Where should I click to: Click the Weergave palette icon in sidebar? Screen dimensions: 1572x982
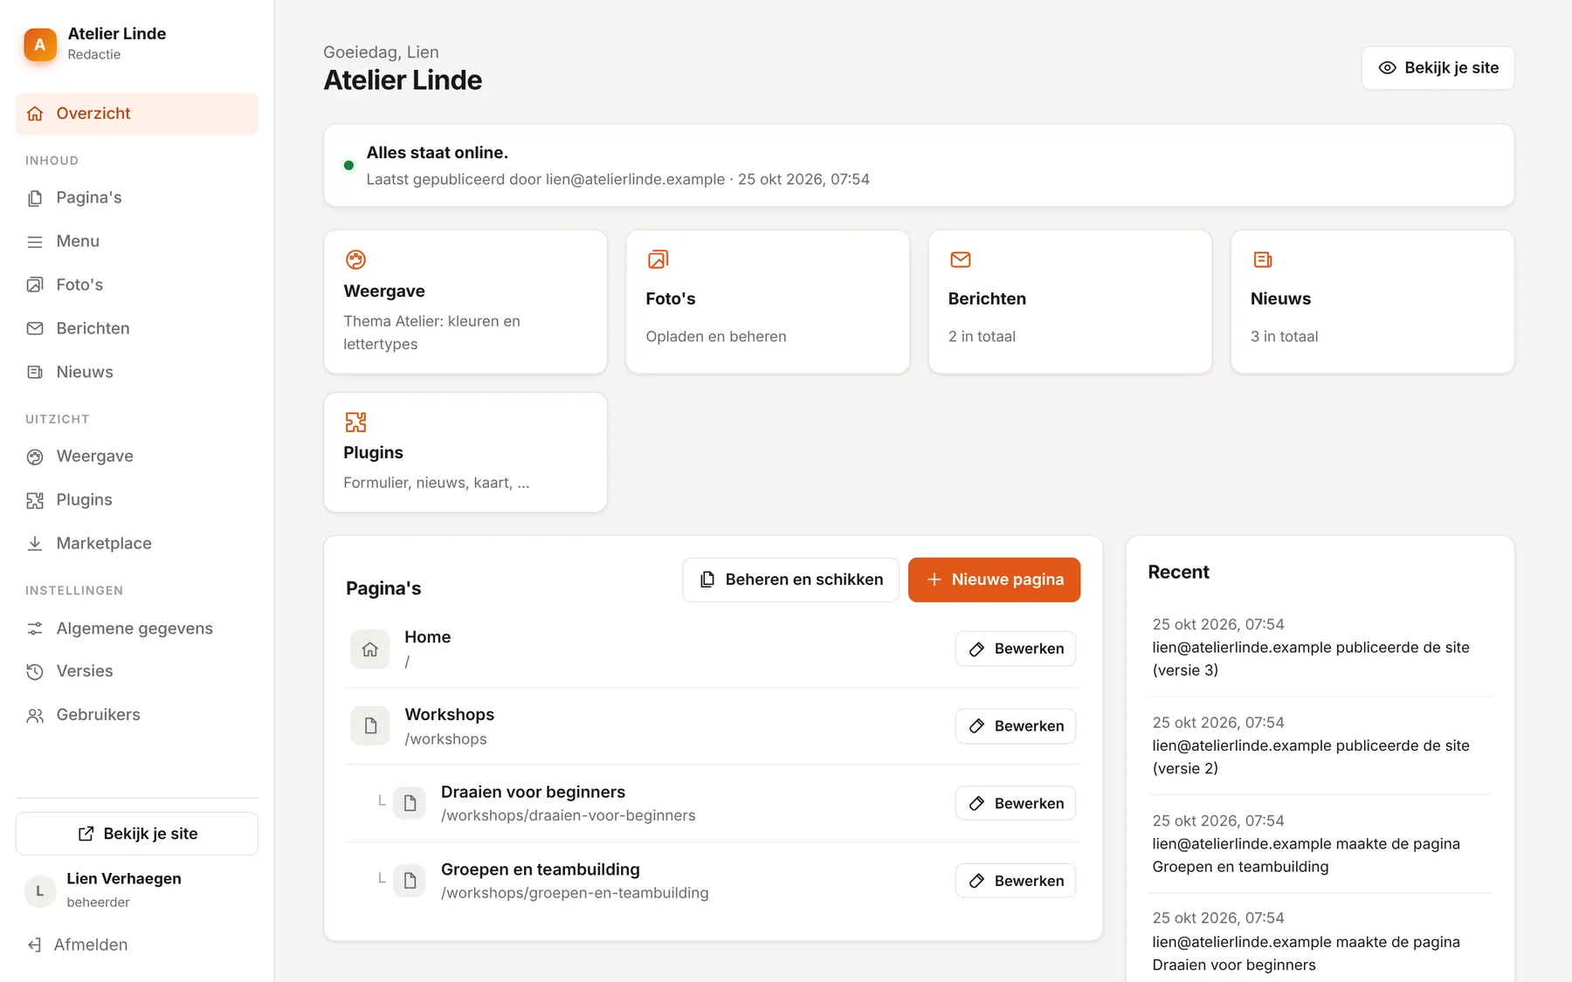(35, 457)
